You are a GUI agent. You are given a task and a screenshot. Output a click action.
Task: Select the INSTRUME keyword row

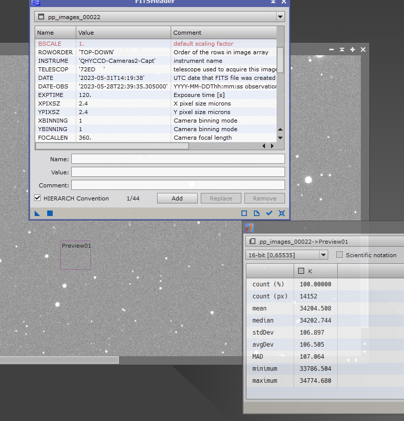coord(156,61)
